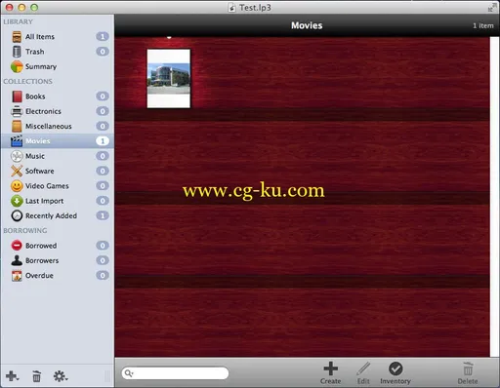Open the Summary pie chart icon
Screen dimensions: 500x388
(17, 66)
